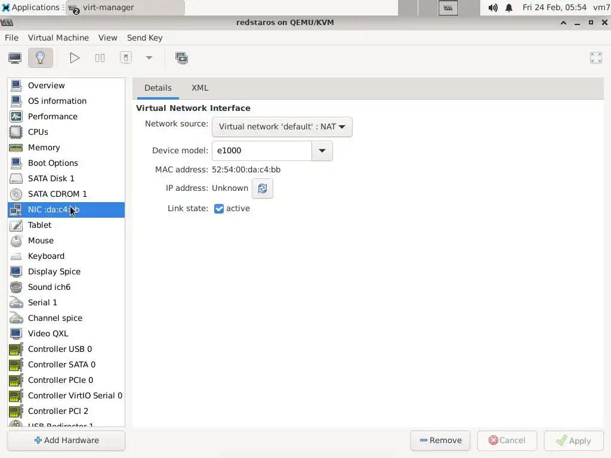Open the View menu

pyautogui.click(x=107, y=38)
